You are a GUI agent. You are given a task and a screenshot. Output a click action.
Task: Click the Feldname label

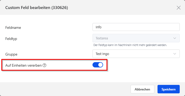(13, 28)
